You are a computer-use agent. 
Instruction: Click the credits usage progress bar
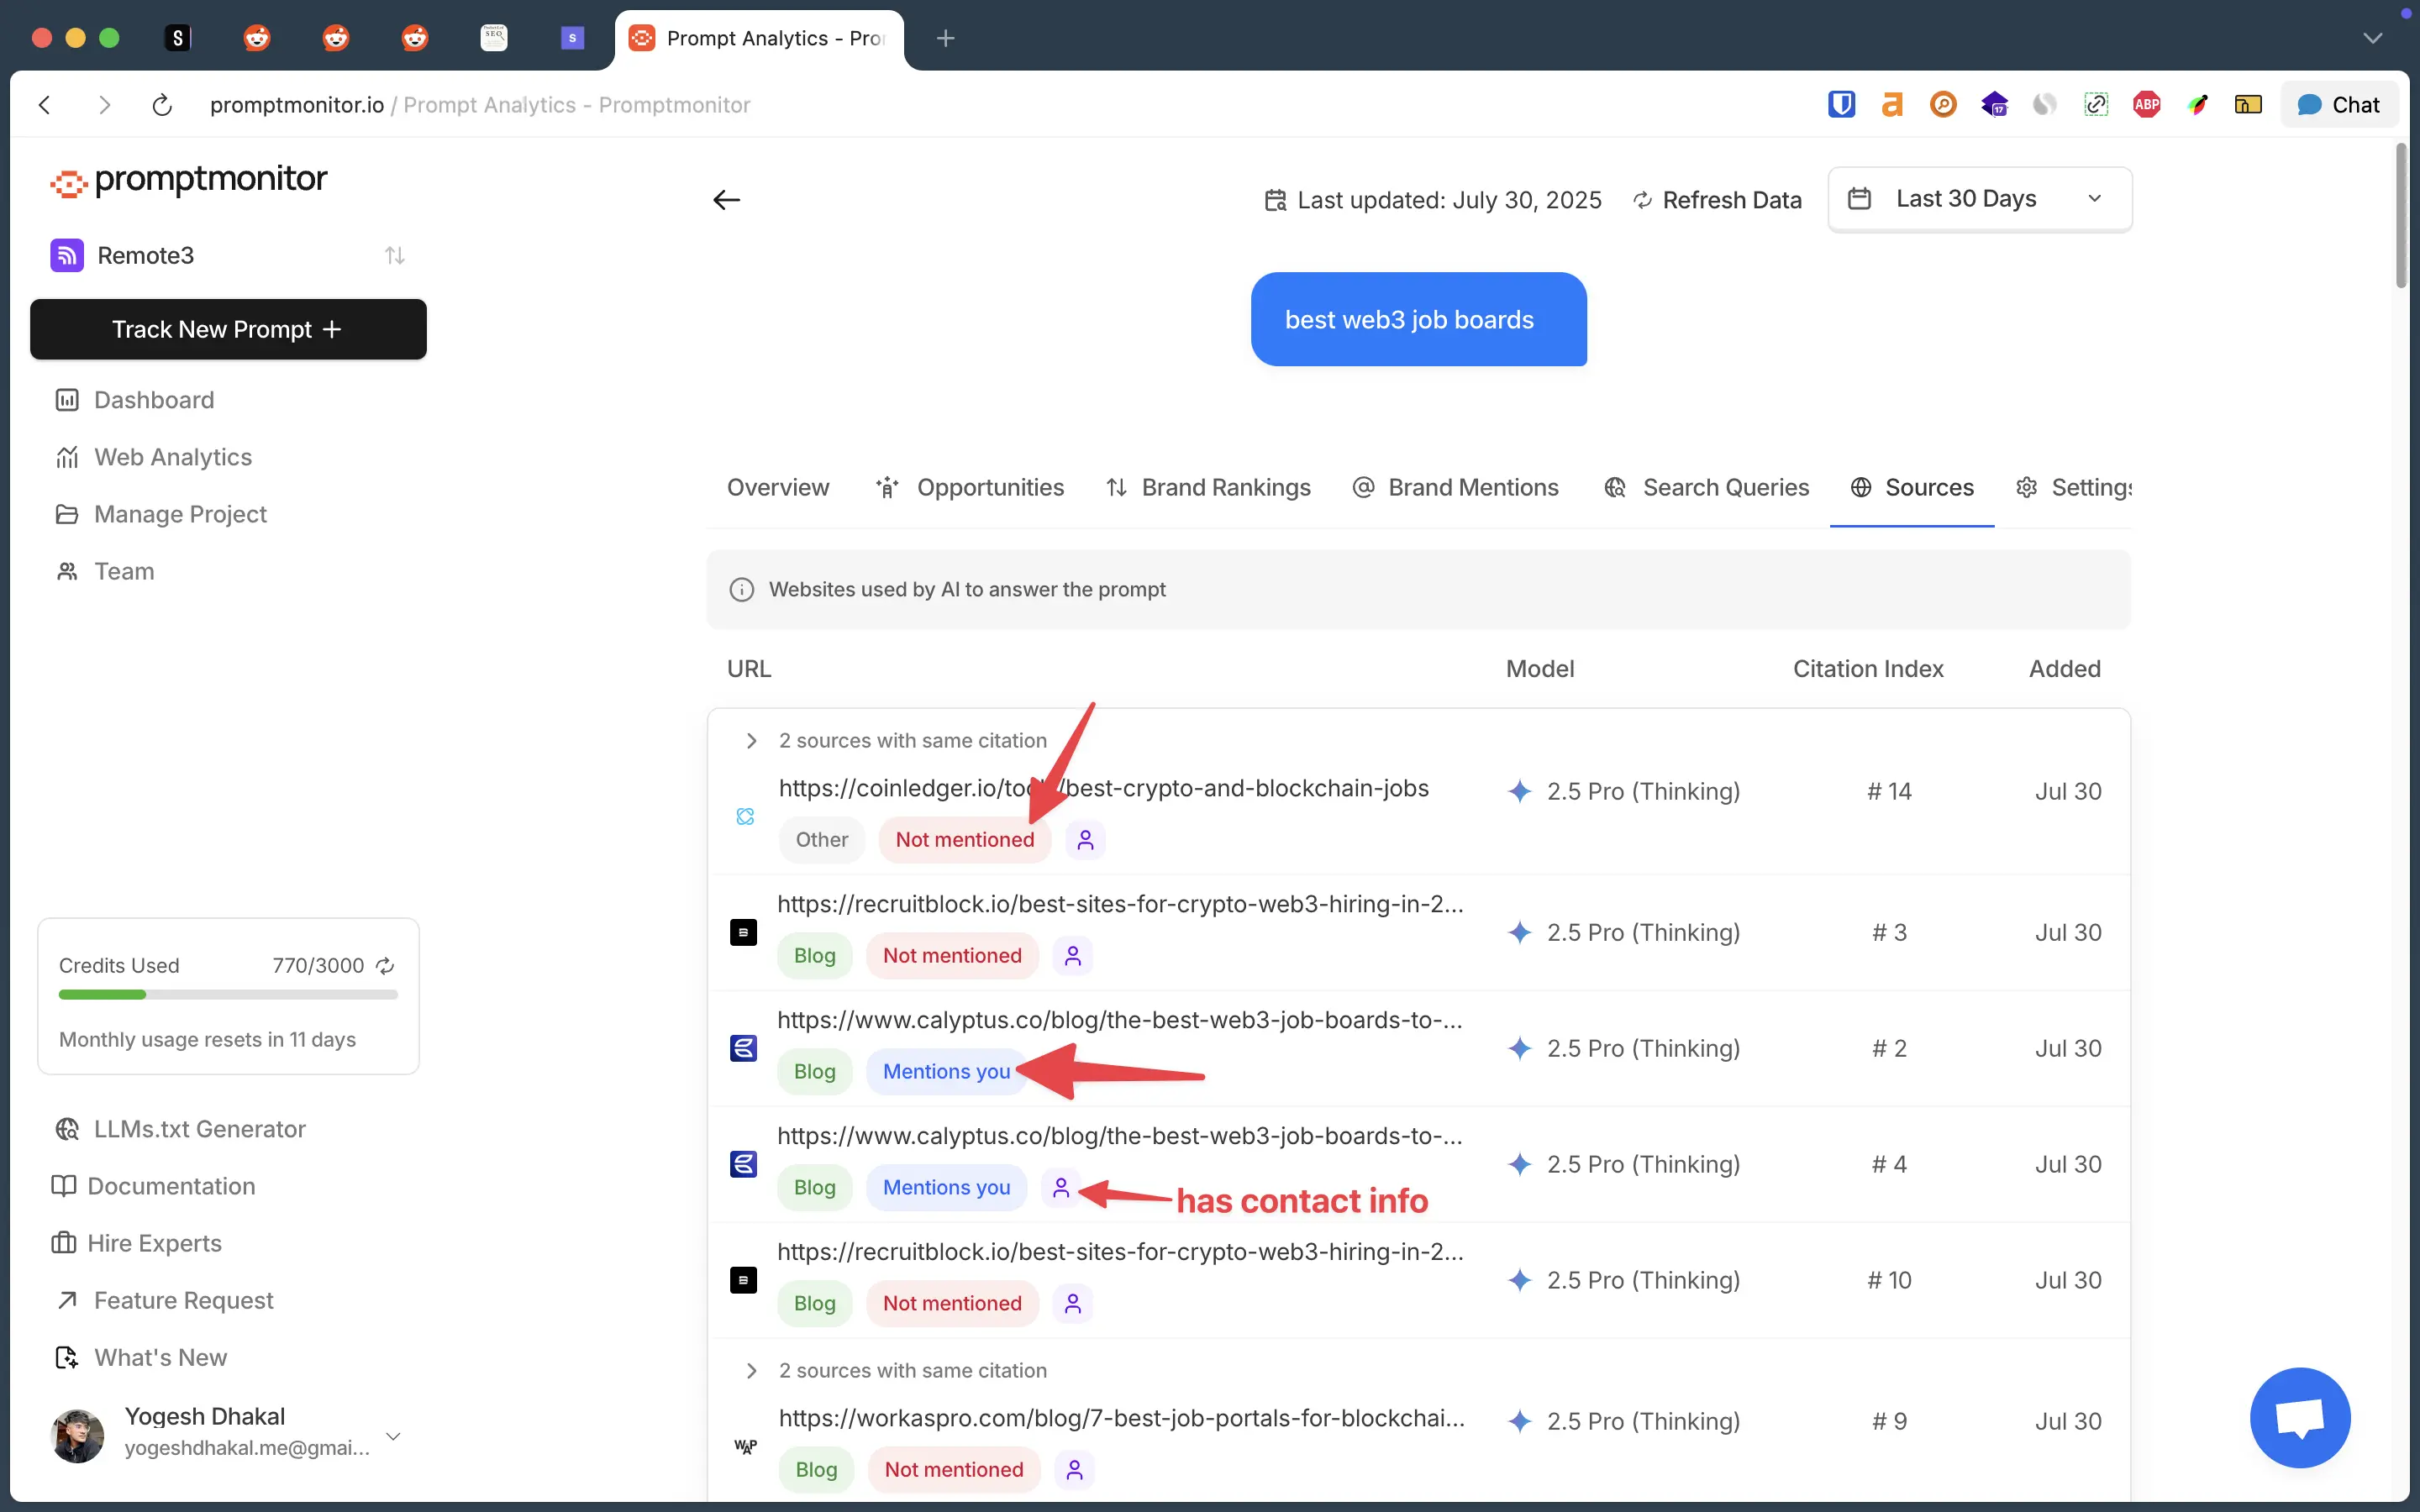(228, 995)
